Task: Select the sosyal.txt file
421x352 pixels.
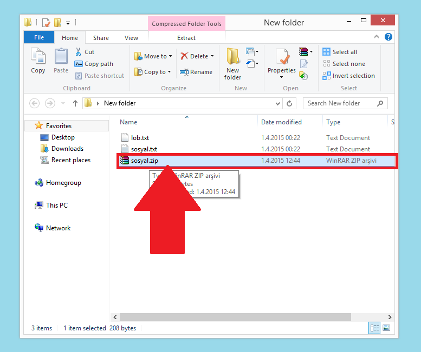Action: (x=144, y=149)
